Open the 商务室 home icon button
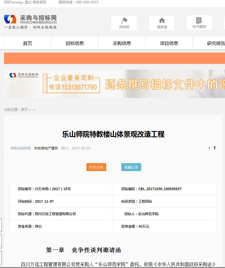The image size is (225, 268). coord(162,23)
